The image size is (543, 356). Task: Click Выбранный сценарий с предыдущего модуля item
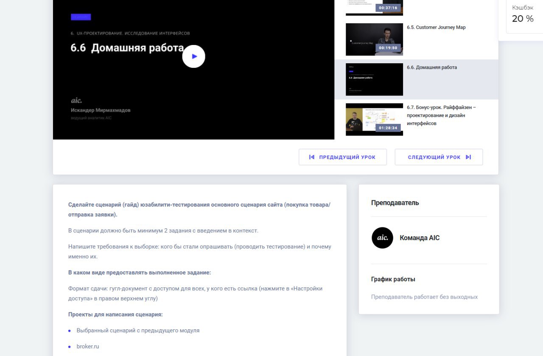[x=138, y=330]
